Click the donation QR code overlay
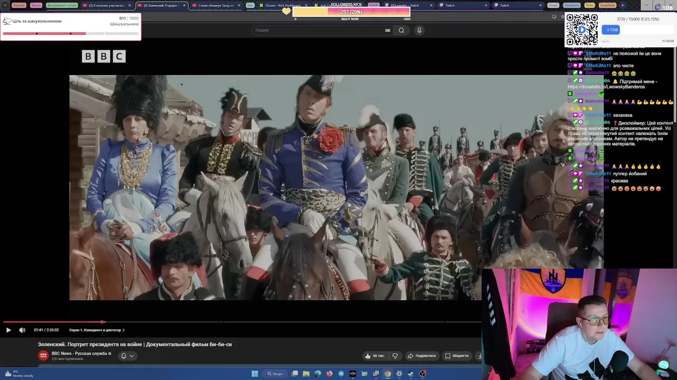This screenshot has width=677, height=380. point(582,30)
